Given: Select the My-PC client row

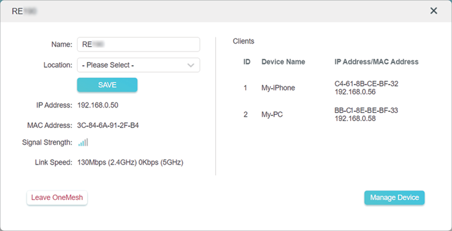Looking at the screenshot, I should (331, 114).
